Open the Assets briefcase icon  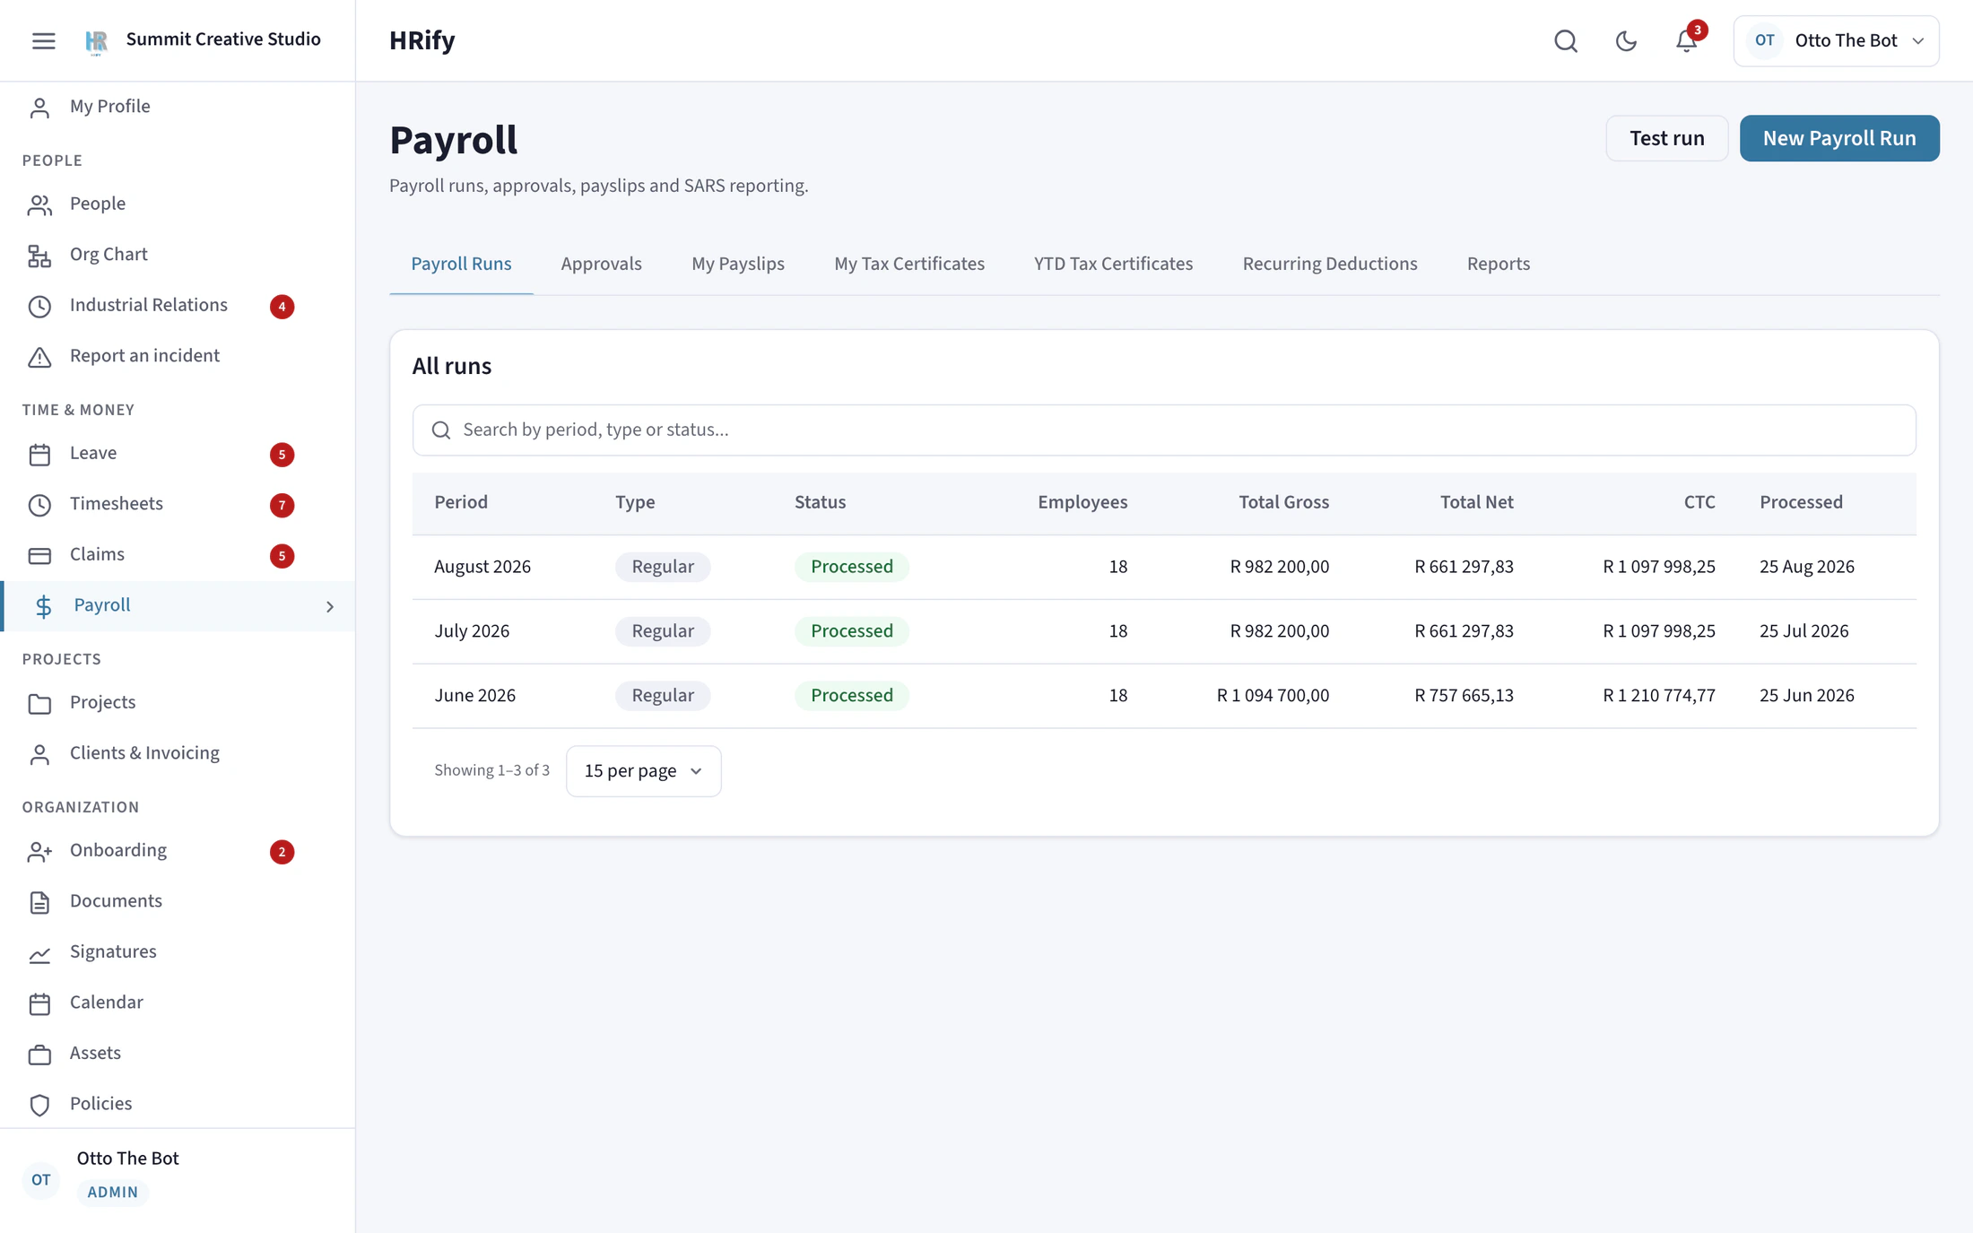pyautogui.click(x=39, y=1054)
